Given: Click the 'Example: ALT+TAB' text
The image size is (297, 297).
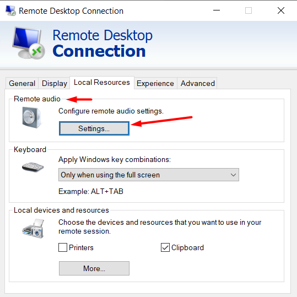Looking at the screenshot, I should point(91,191).
